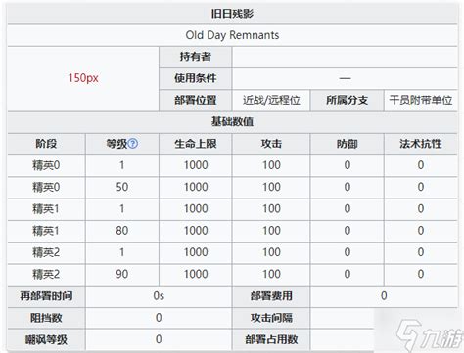Click the 阶段 column header
This screenshot has height=353, width=464.
tap(46, 144)
